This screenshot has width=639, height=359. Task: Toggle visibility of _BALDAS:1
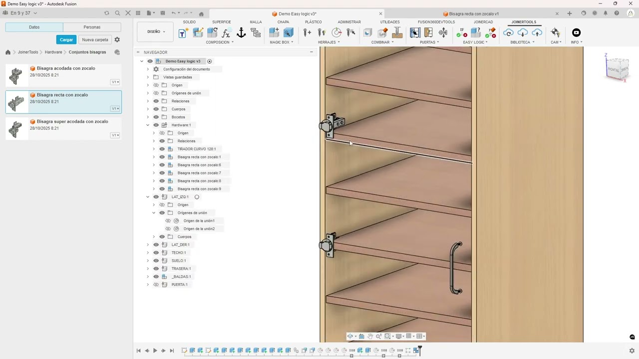[x=156, y=276]
